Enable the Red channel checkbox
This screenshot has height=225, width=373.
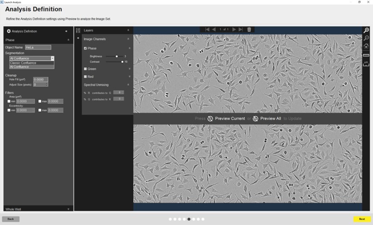click(x=85, y=77)
